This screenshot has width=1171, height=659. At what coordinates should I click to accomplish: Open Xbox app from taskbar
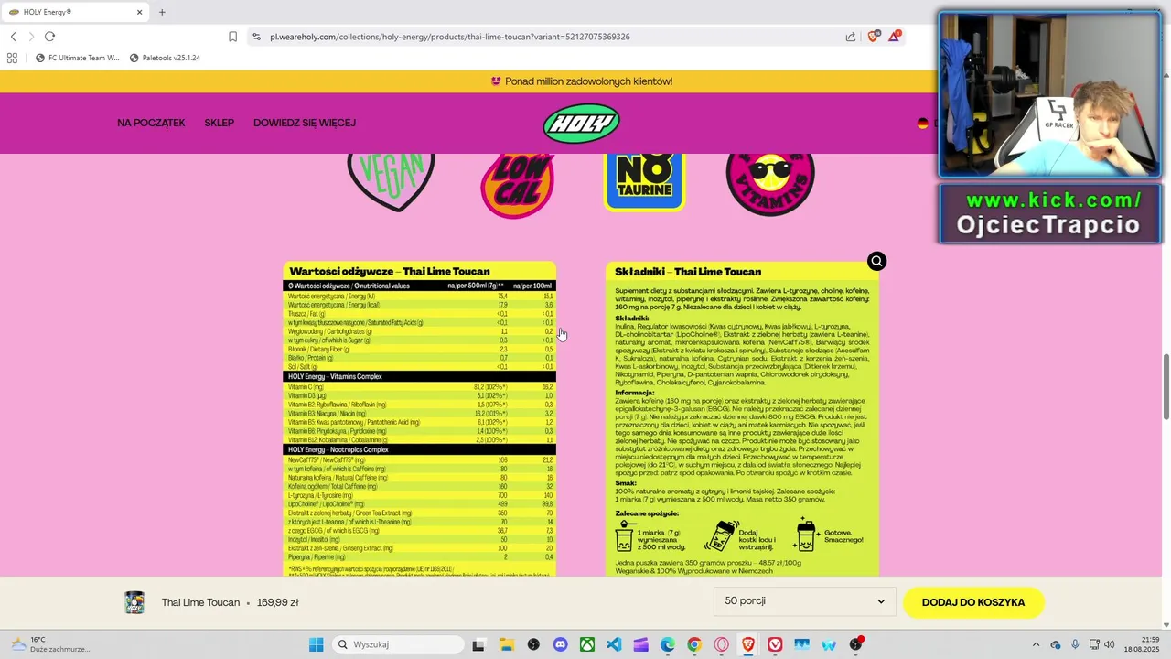coord(586,644)
